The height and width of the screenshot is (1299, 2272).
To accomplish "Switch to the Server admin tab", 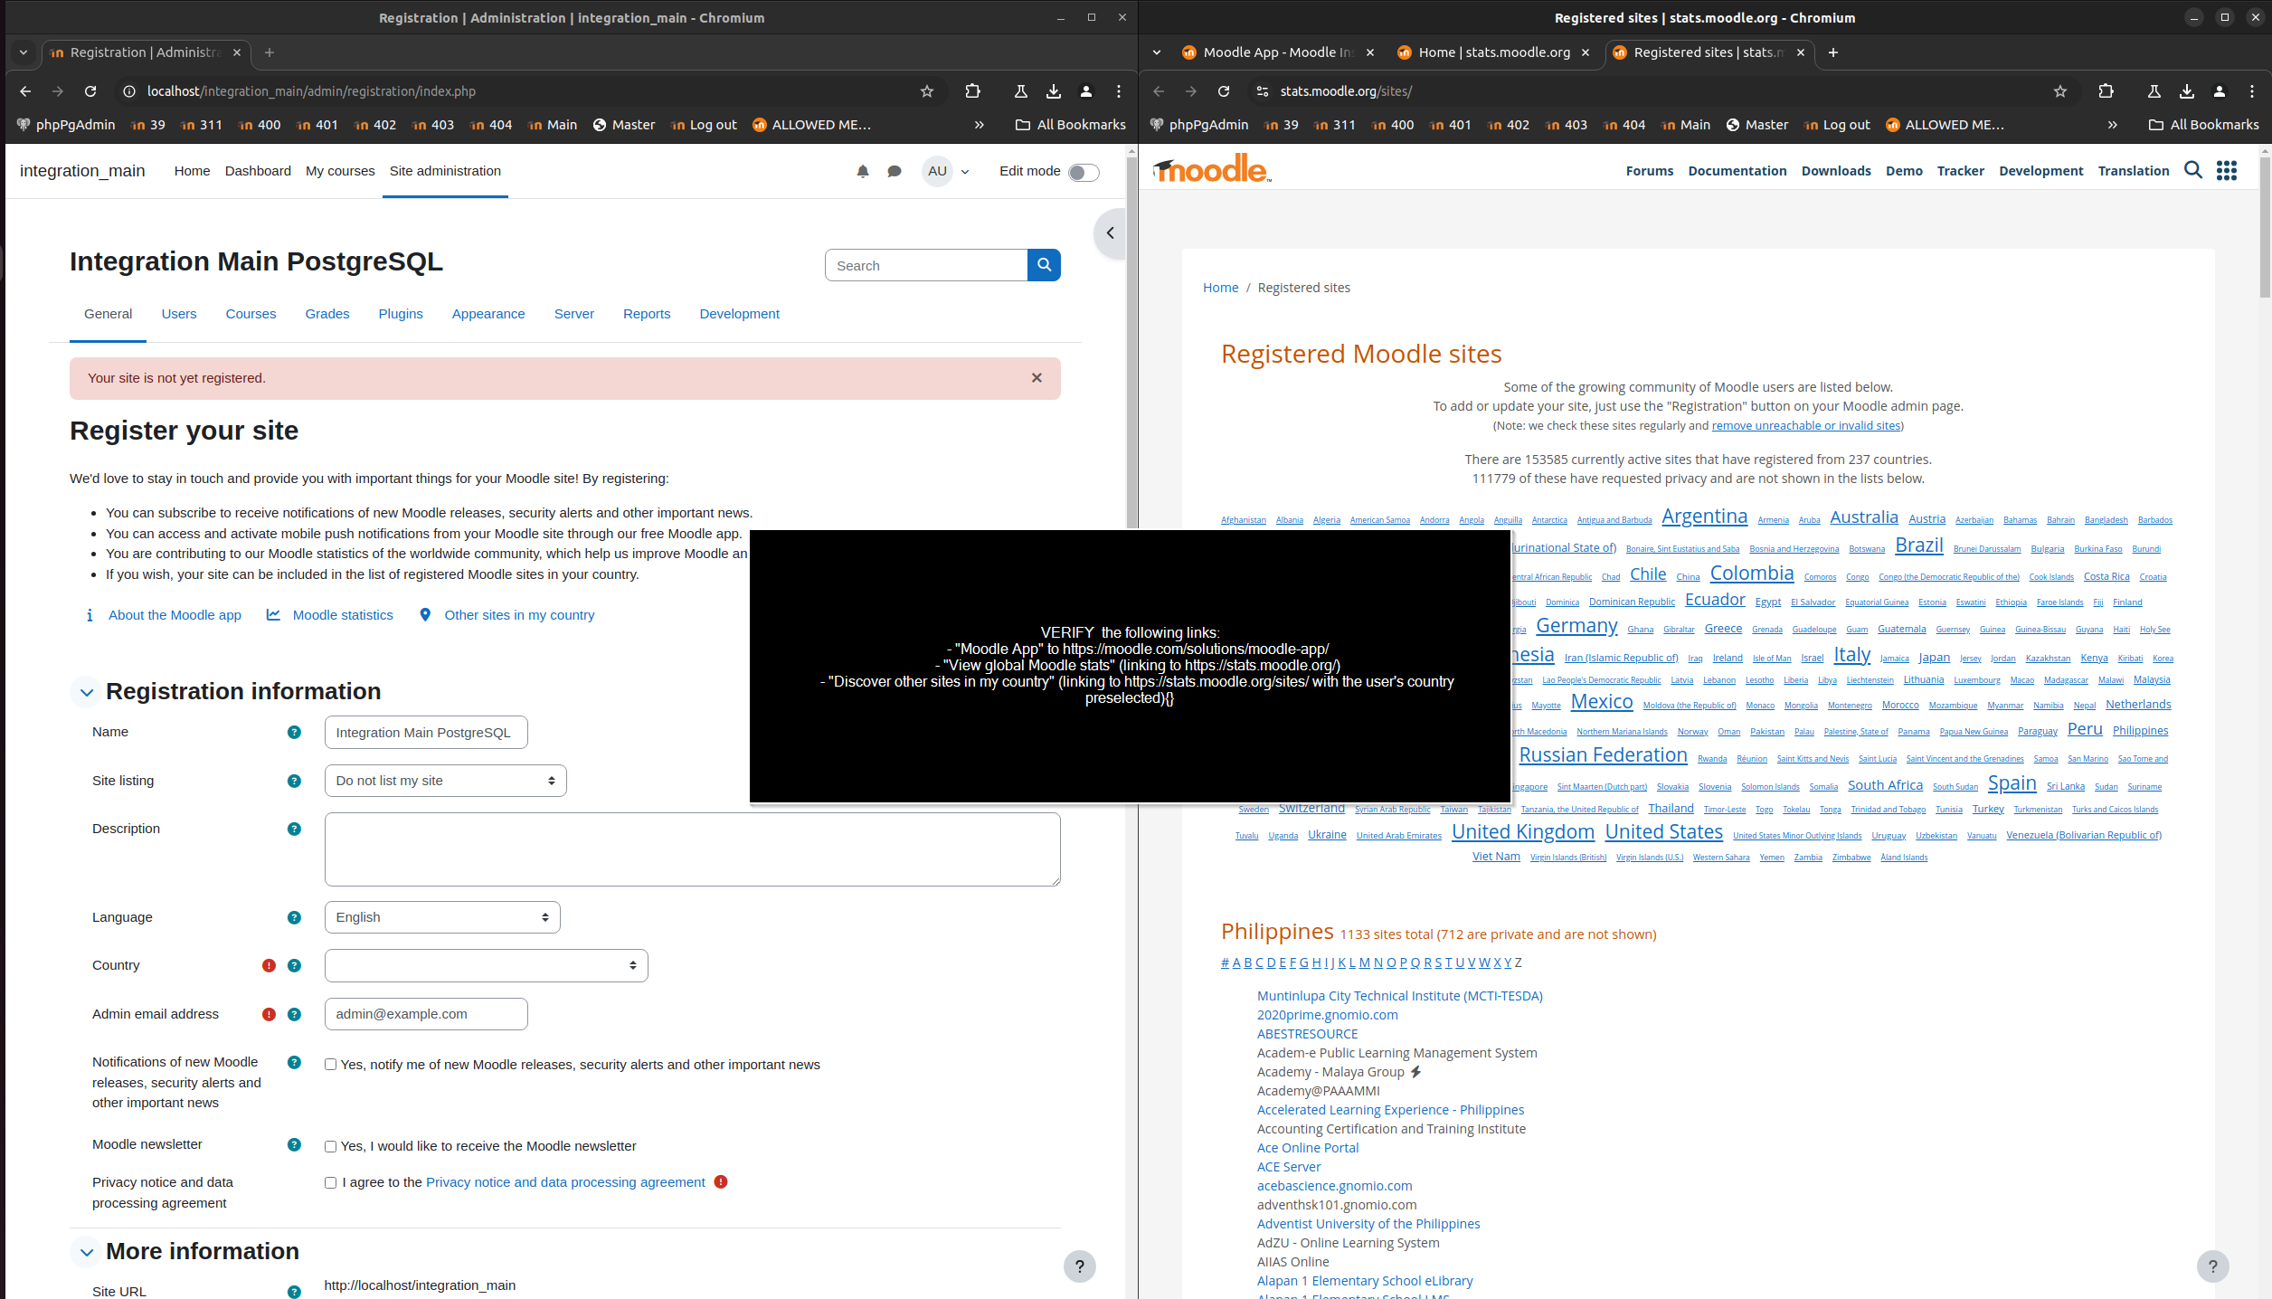I will coord(573,314).
